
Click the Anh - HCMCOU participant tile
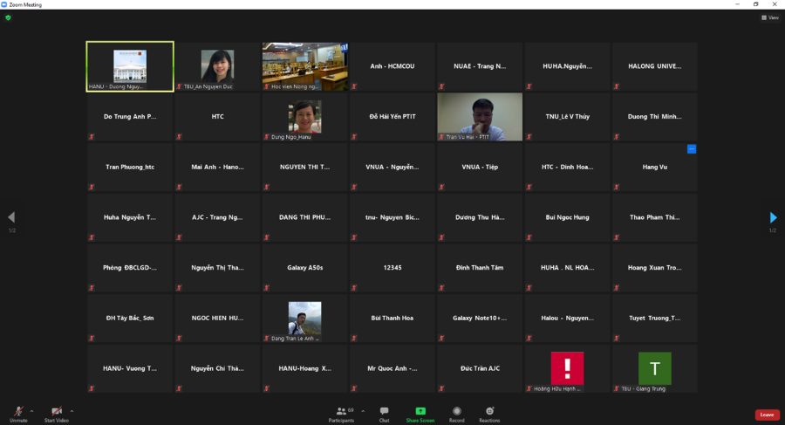click(x=392, y=66)
